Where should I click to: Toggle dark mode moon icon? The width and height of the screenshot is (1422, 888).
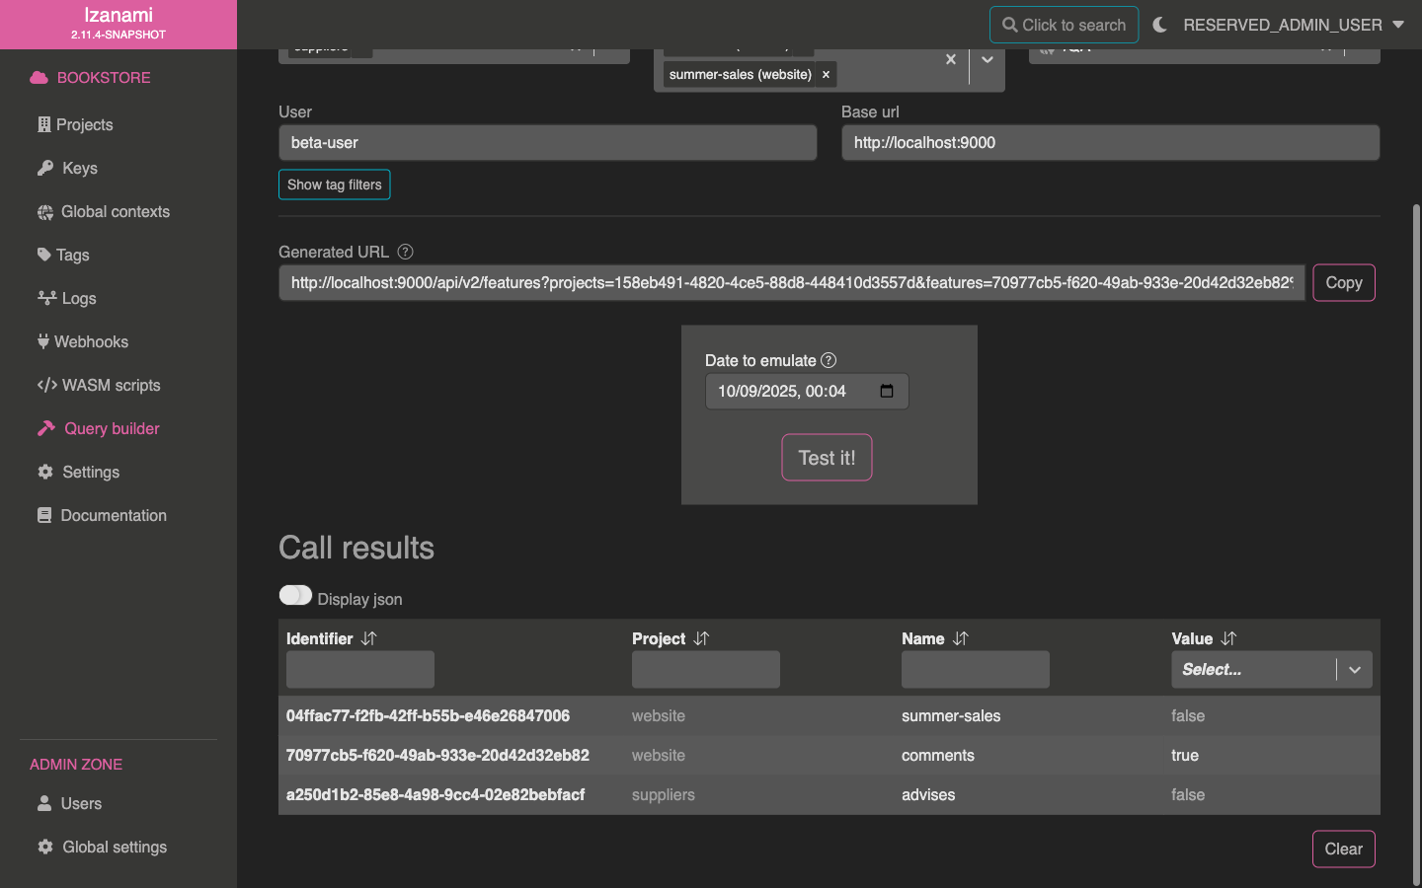(x=1160, y=25)
